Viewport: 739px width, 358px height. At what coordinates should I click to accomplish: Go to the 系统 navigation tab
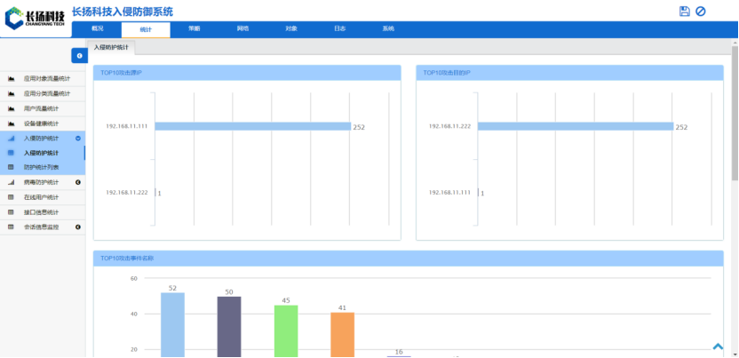[x=388, y=28]
